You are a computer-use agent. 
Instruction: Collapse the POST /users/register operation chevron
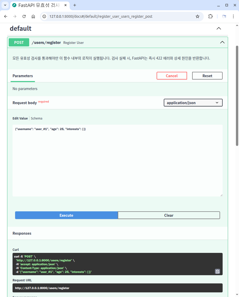coord(222,42)
